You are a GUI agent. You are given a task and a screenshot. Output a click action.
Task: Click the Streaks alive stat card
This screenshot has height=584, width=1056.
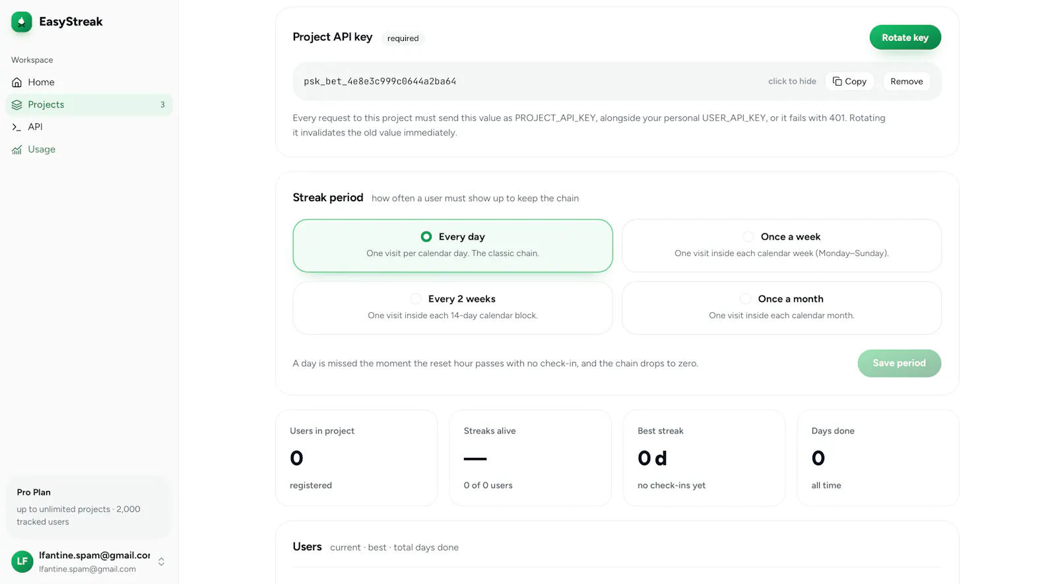[x=530, y=458]
